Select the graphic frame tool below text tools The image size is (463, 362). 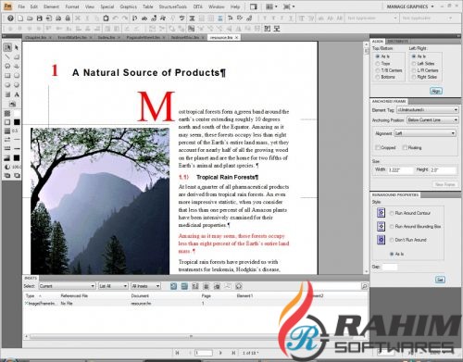(12, 104)
